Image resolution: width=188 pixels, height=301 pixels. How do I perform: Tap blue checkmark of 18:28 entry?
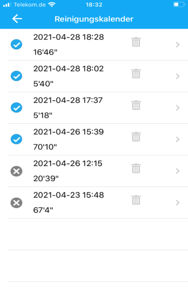(17, 45)
